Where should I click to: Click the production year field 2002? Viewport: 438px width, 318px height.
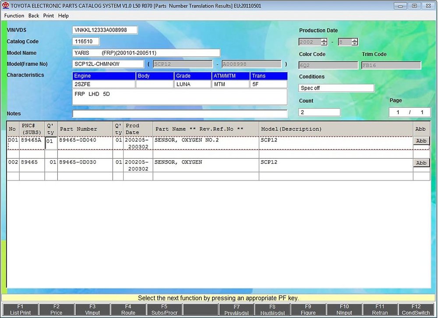pos(310,42)
